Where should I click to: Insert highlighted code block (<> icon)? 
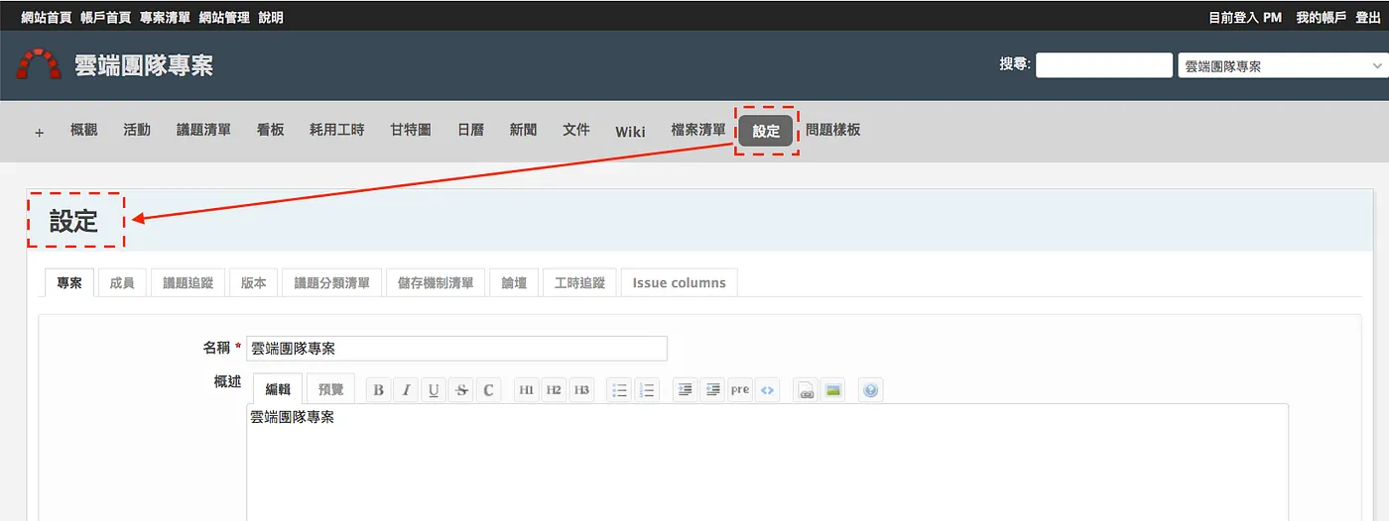point(768,390)
